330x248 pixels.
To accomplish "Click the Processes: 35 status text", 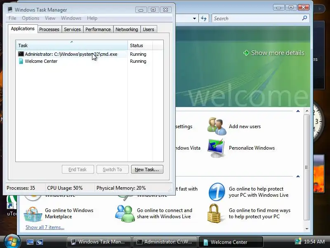I will click(21, 188).
